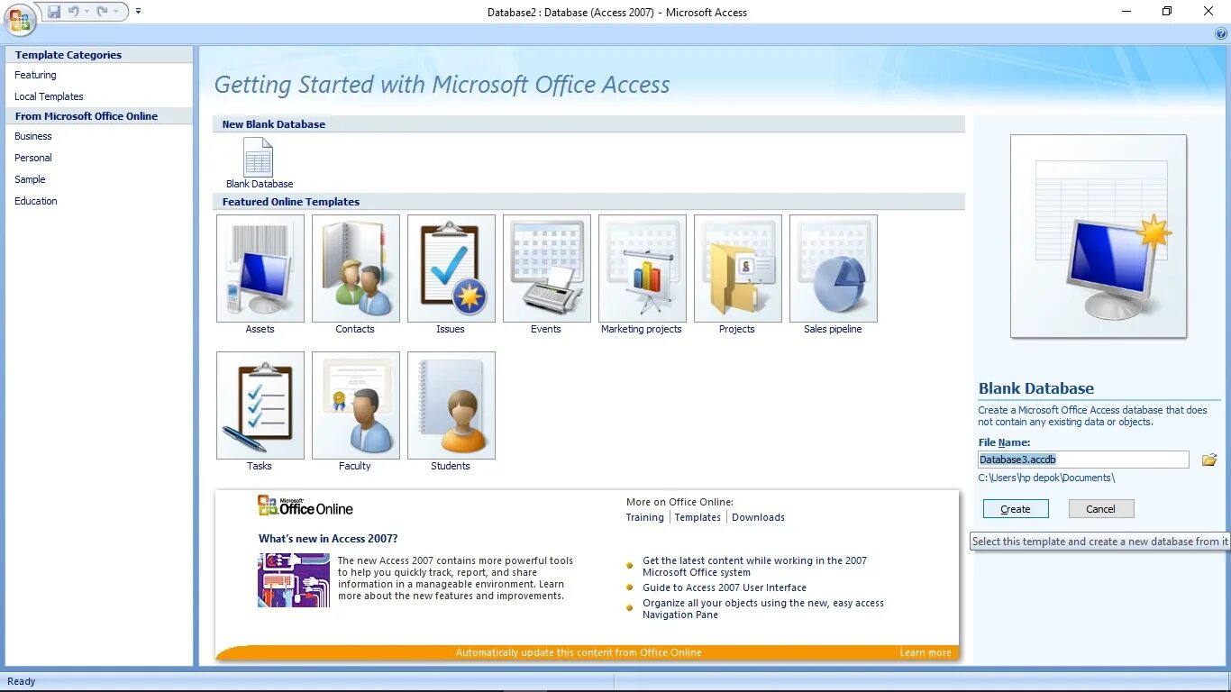
Task: Click the File Name input field
Action: point(1084,460)
